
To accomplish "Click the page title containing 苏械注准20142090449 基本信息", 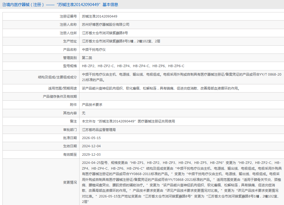I will pos(62,5).
